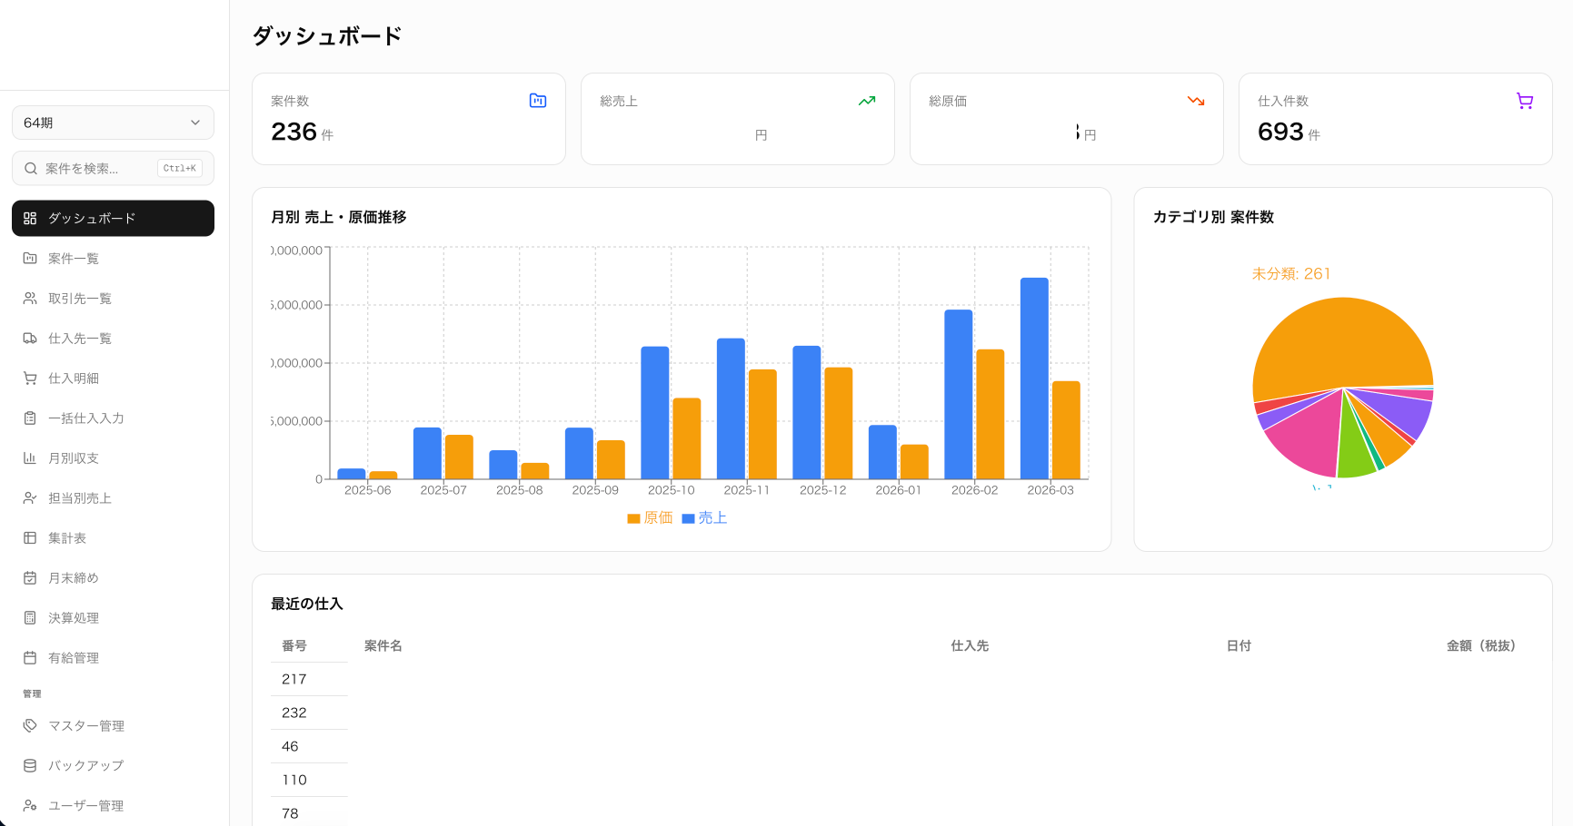This screenshot has width=1573, height=826.
Task: Select ダッシュボード in the sidebar
Action: point(113,218)
